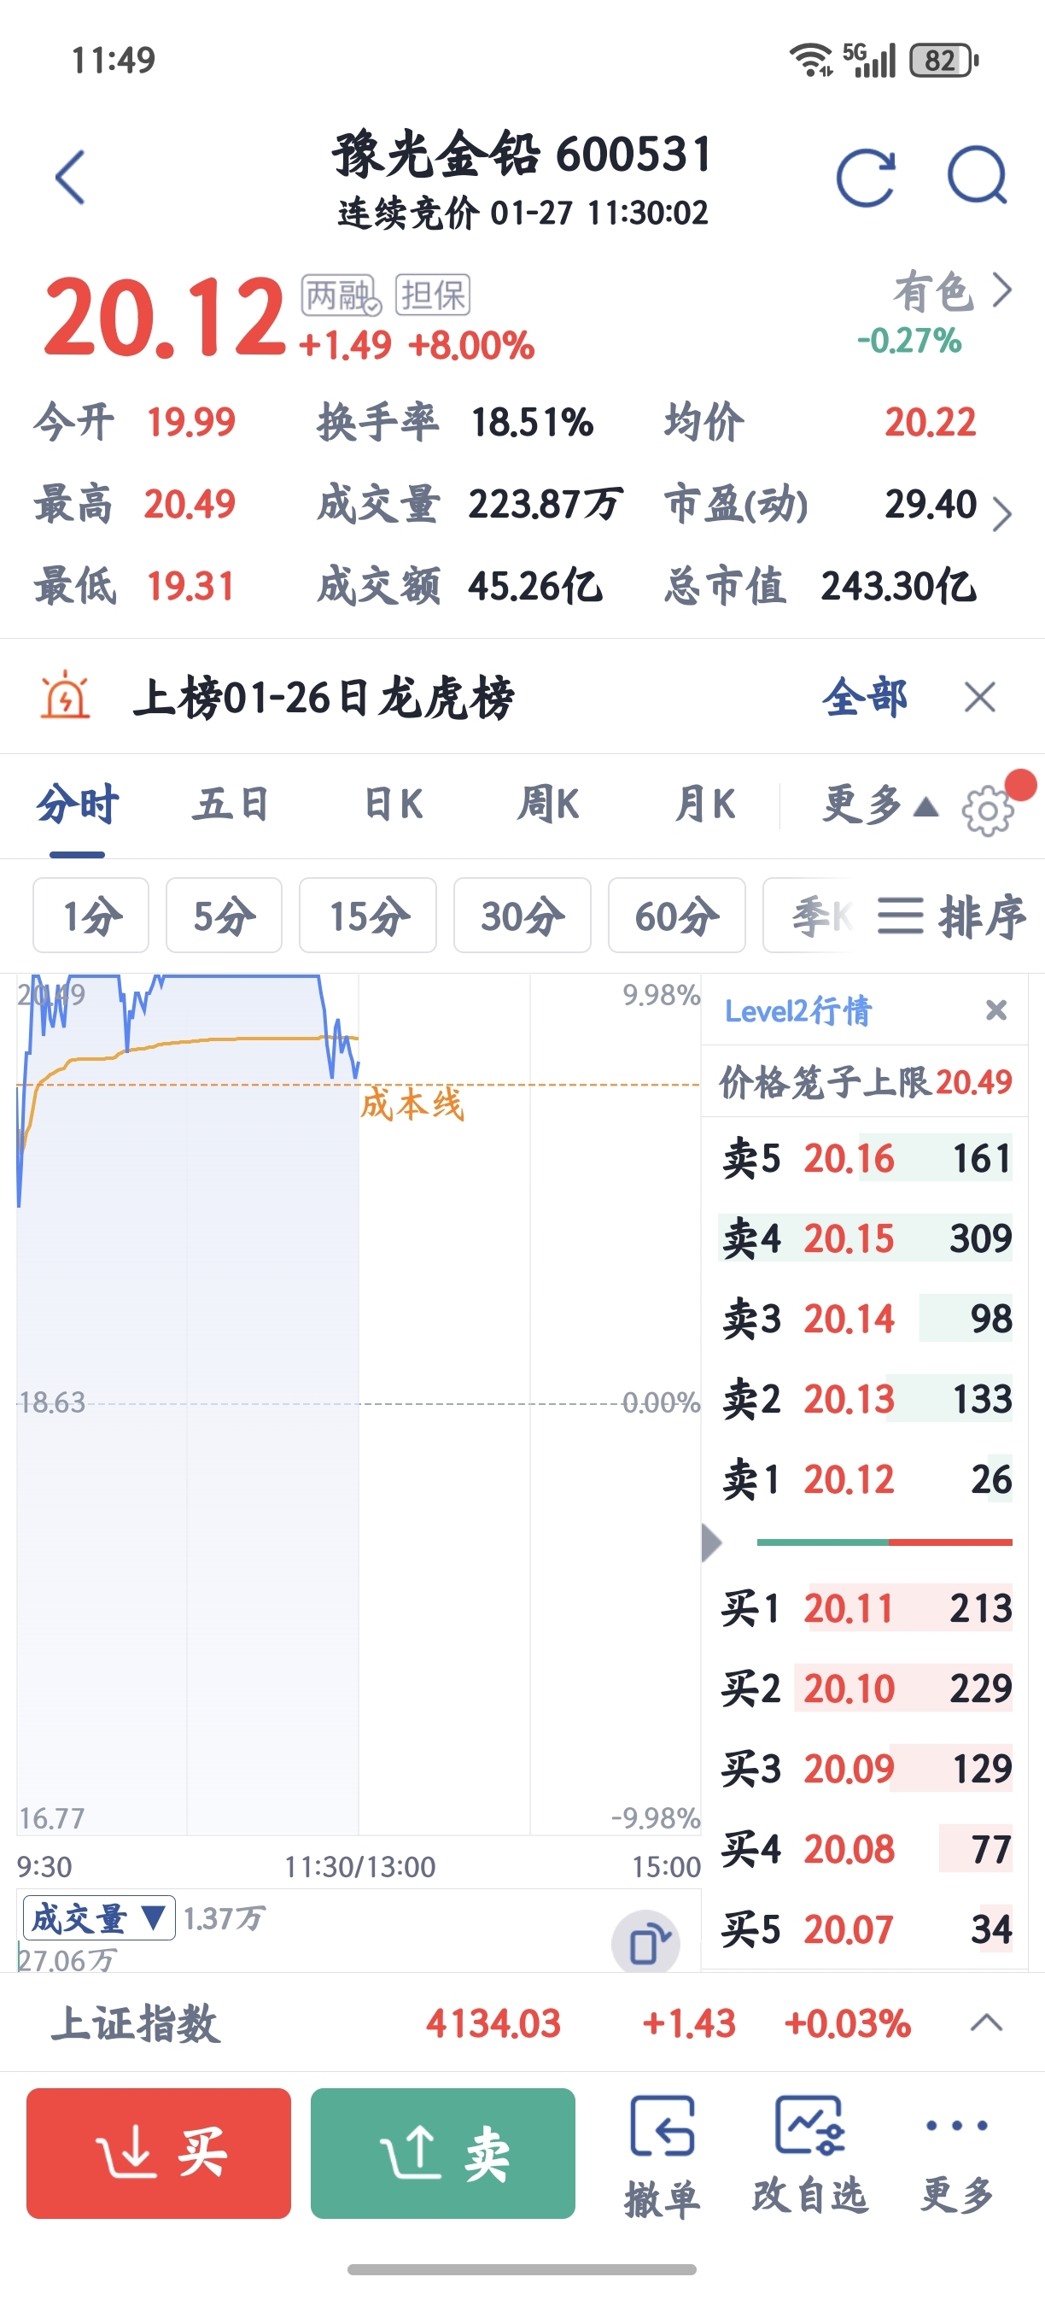Viewport: 1045px width, 2306px height.
Task: Select the 15分 period chip
Action: click(368, 916)
